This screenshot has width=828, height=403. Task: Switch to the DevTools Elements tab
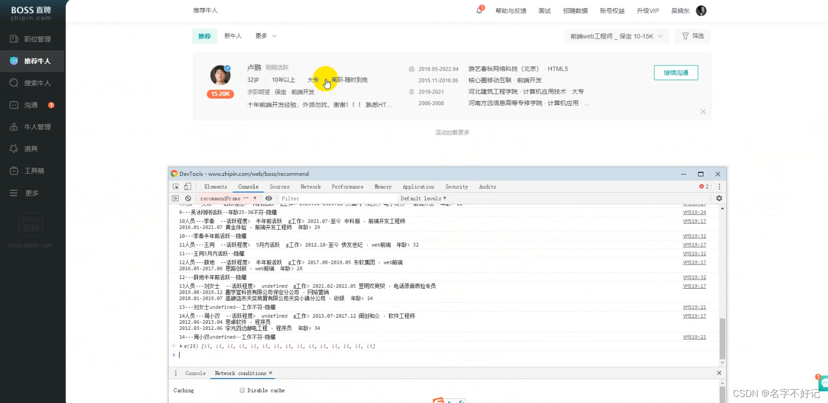[216, 187]
